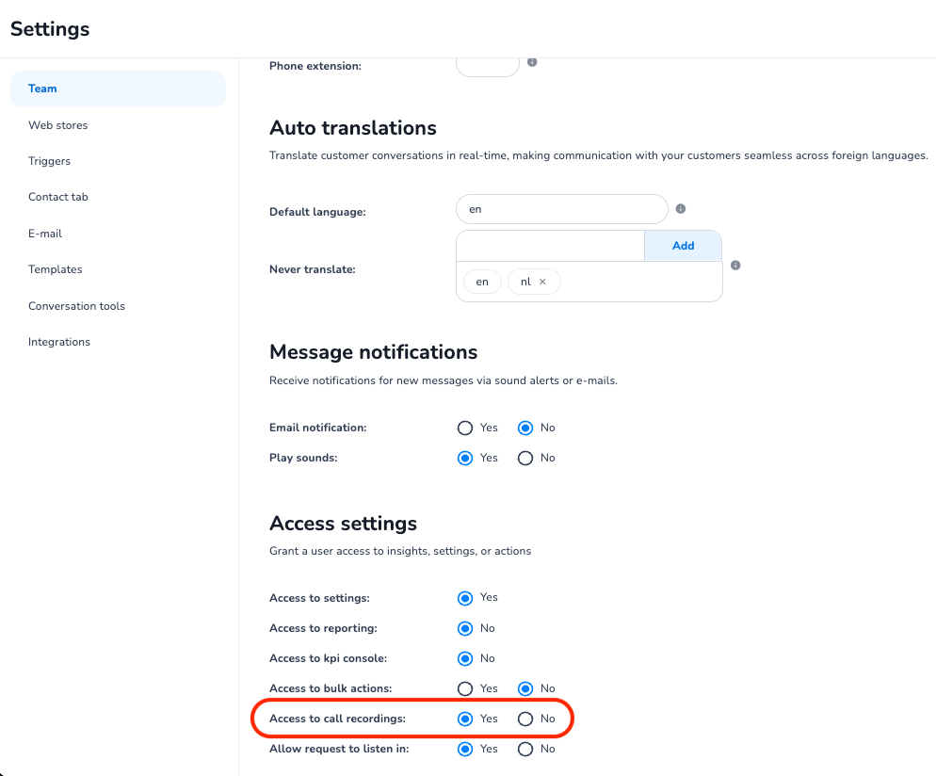Open the Web stores settings section
936x776 pixels.
click(58, 125)
